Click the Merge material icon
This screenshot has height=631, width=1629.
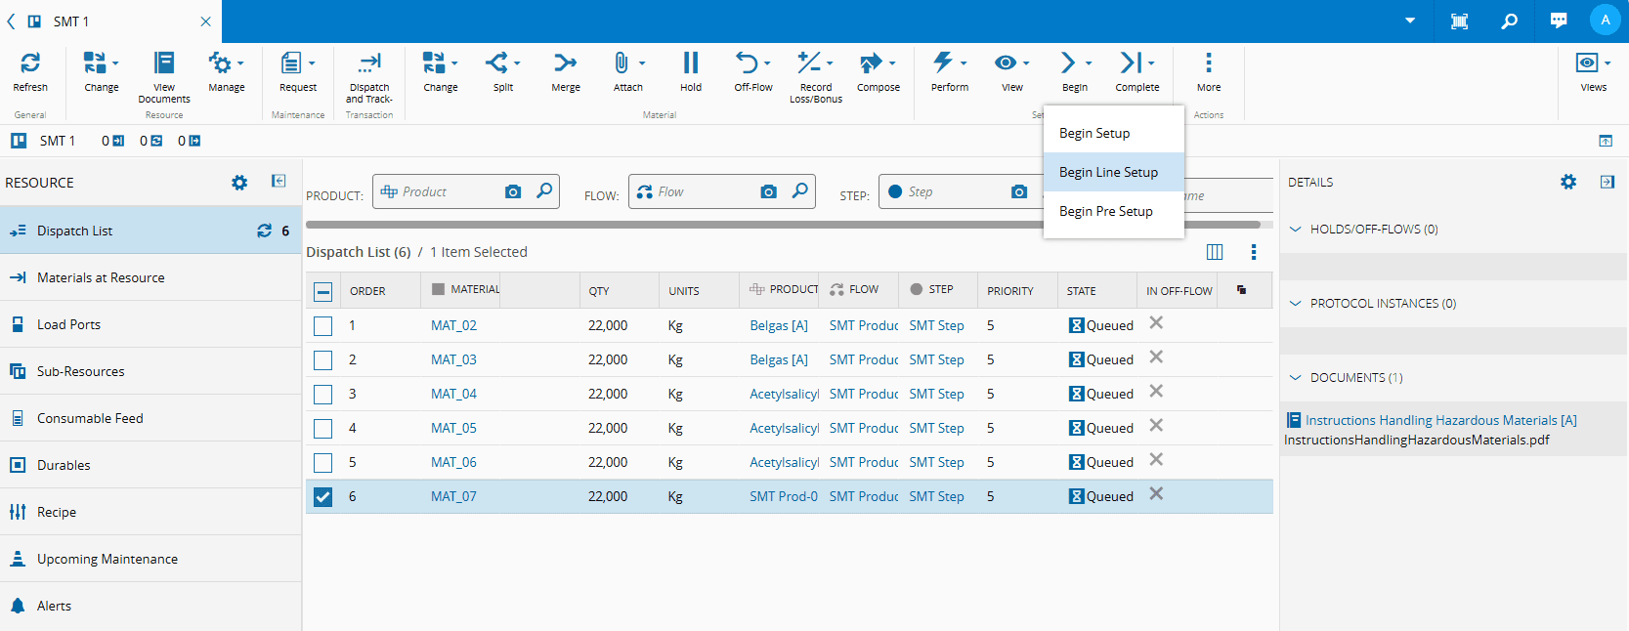[x=565, y=64]
